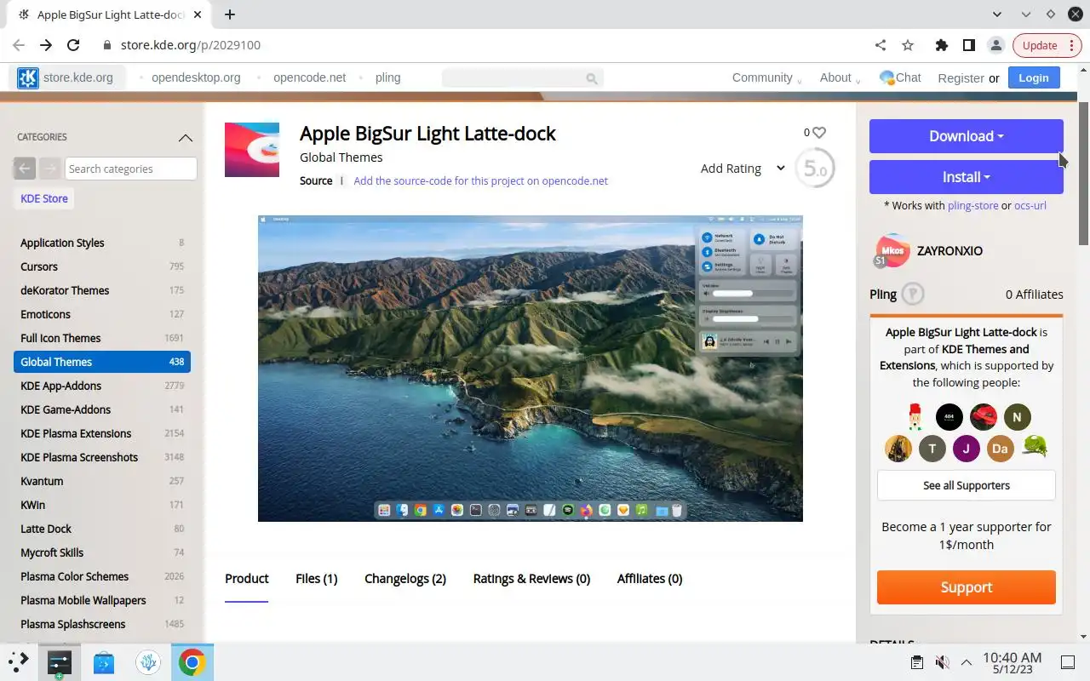
Task: Open KDE application launcher in taskbar
Action: click(x=19, y=661)
